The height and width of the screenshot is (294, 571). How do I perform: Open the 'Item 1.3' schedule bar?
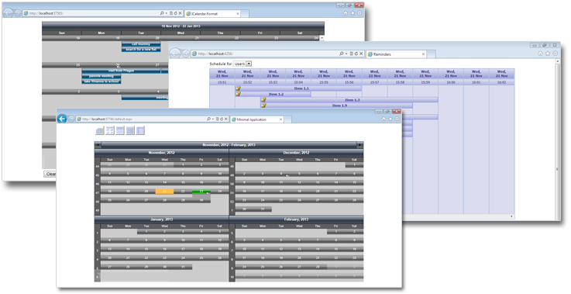[x=349, y=99]
